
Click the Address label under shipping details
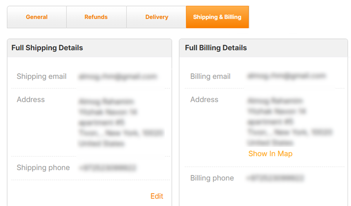[x=31, y=100]
